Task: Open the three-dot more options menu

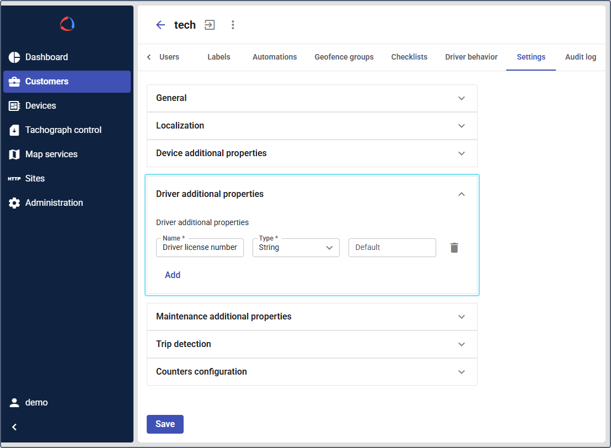Action: 233,25
